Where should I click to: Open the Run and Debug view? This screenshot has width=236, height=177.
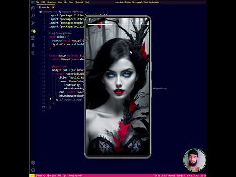(x=33, y=30)
